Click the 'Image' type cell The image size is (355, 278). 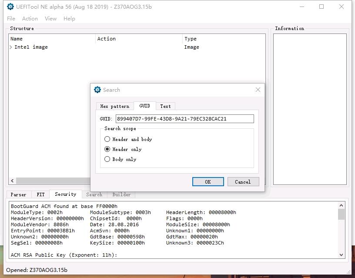click(x=191, y=47)
